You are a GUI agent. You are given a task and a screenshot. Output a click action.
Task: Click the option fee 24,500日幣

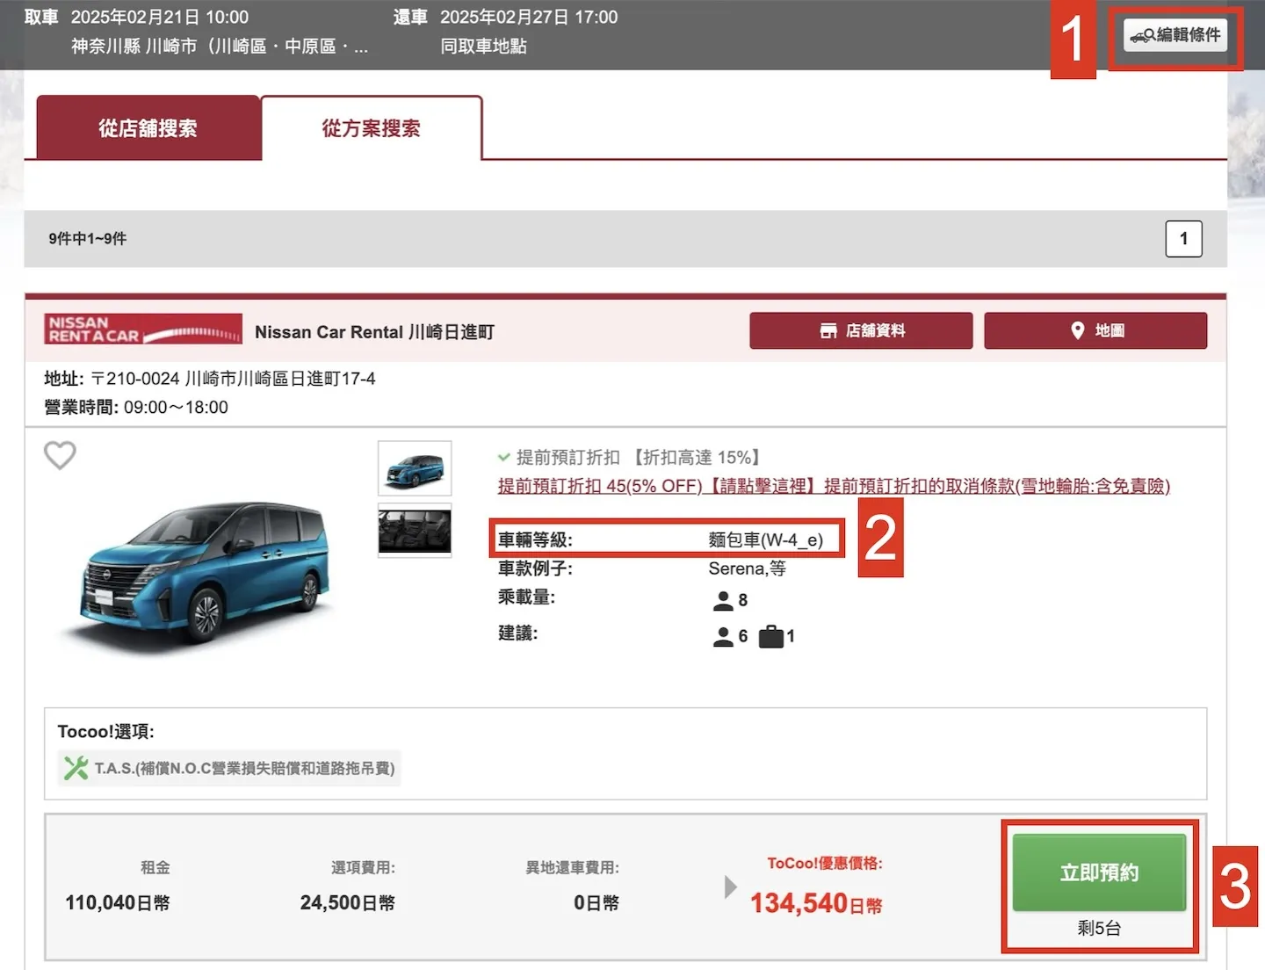tap(347, 903)
